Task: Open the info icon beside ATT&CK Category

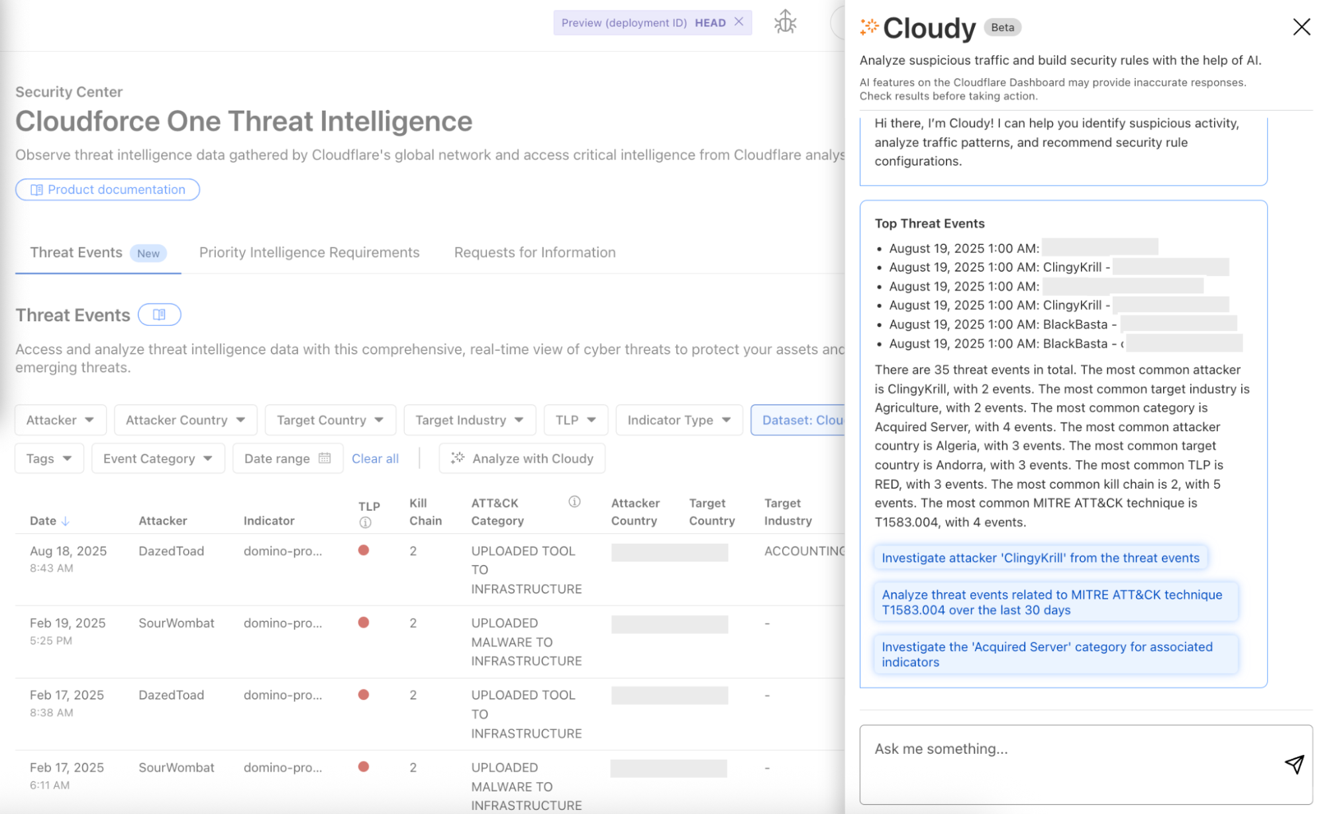Action: click(x=574, y=502)
